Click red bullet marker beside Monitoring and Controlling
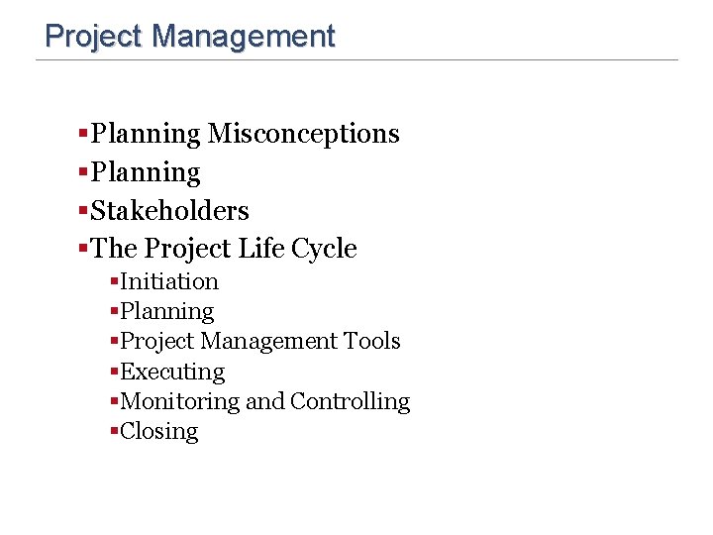This screenshot has width=713, height=535. point(114,401)
